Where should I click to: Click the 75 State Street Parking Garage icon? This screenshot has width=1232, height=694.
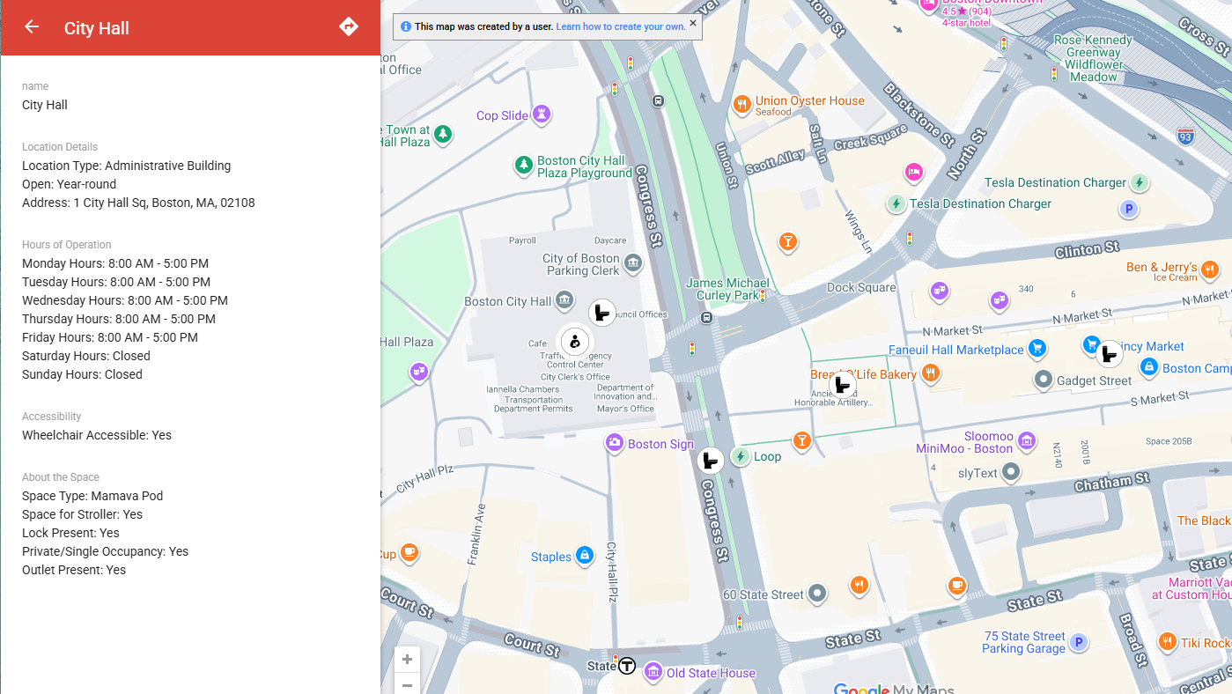pos(1079,642)
